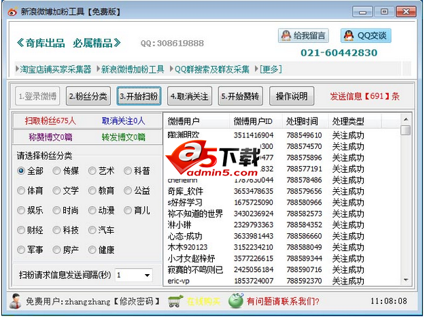Image resolution: width=425 pixels, height=317 pixels.
Task: Click the penguin icon on QQ交谈 button
Action: [349, 35]
